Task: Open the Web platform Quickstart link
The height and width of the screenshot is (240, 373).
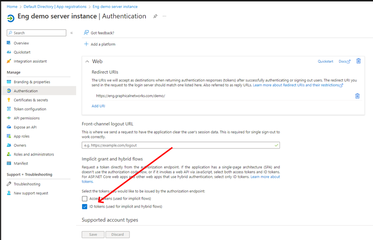Action: pos(325,61)
